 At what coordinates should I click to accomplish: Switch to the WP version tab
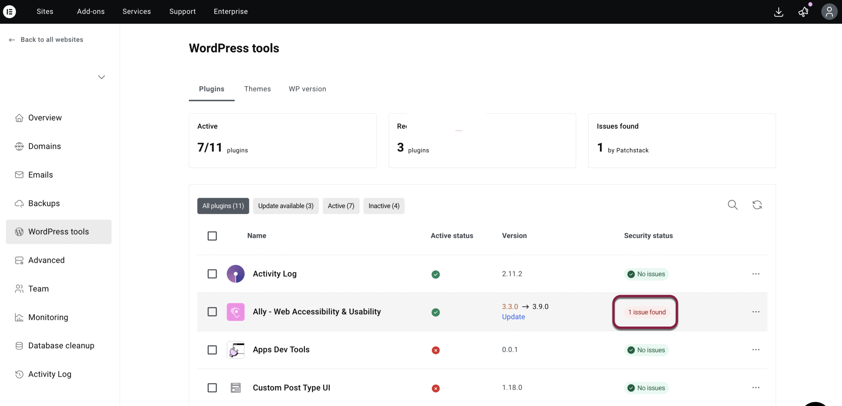click(x=307, y=89)
